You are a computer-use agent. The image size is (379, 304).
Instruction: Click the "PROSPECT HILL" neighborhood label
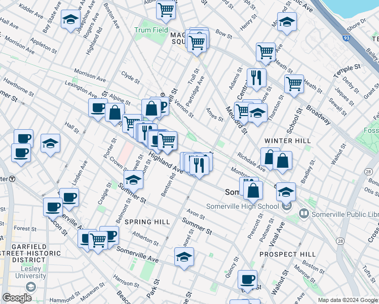click(x=288, y=254)
